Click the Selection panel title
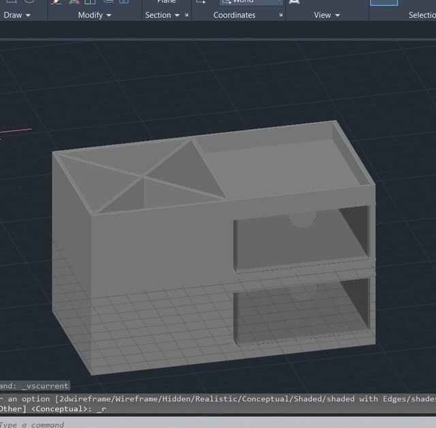The height and width of the screenshot is (428, 436). (x=422, y=15)
